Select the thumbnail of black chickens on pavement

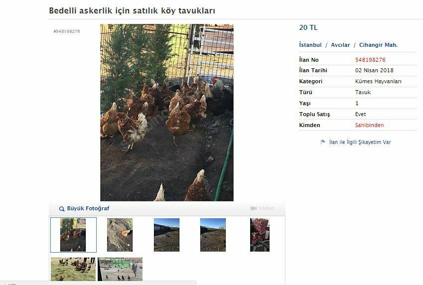[x=120, y=269]
